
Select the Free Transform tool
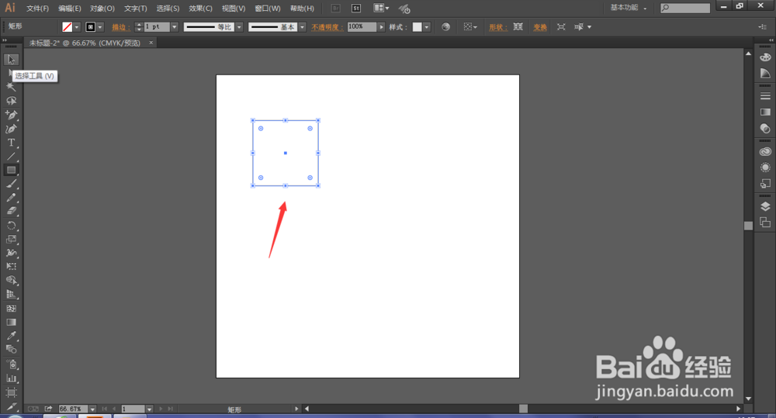coord(11,266)
